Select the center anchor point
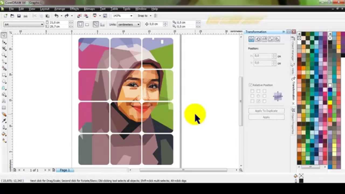The image size is (345, 194). (x=258, y=96)
